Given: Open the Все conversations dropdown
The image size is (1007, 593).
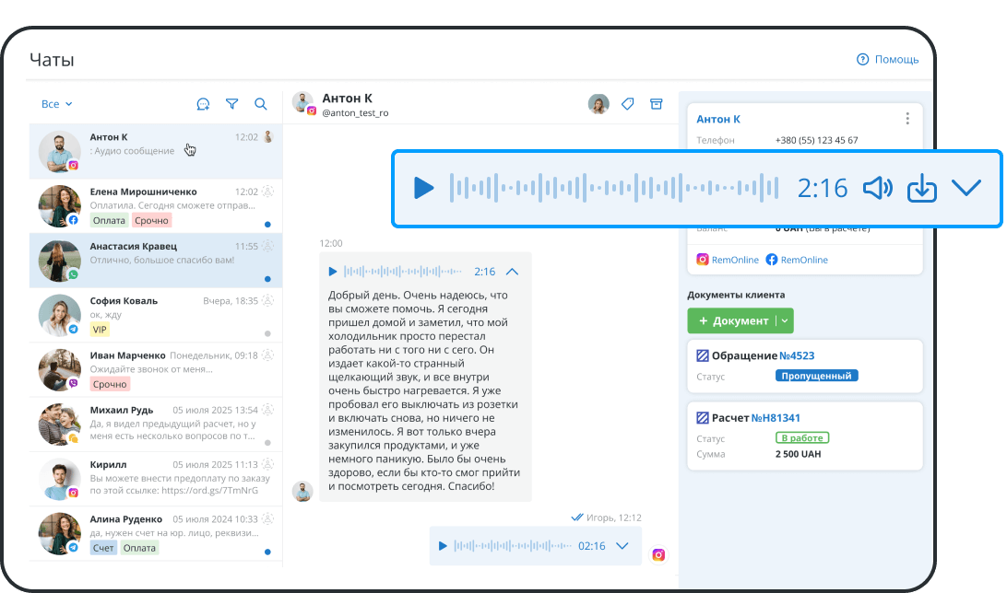Looking at the screenshot, I should (53, 104).
